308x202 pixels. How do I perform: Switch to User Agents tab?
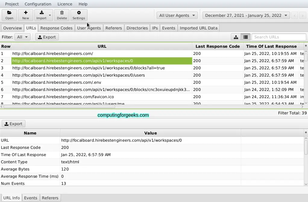coord(89,28)
